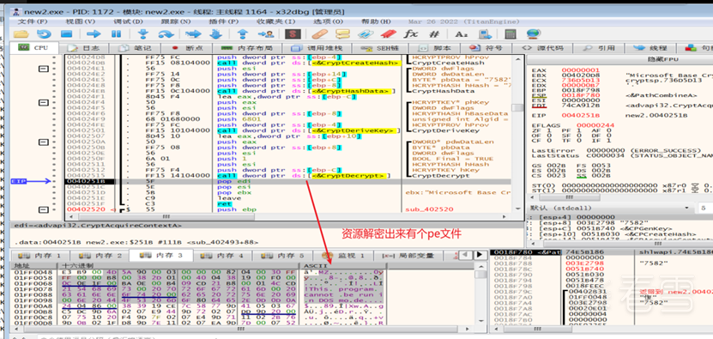
Task: Click the Step Into icon
Action: point(143,33)
